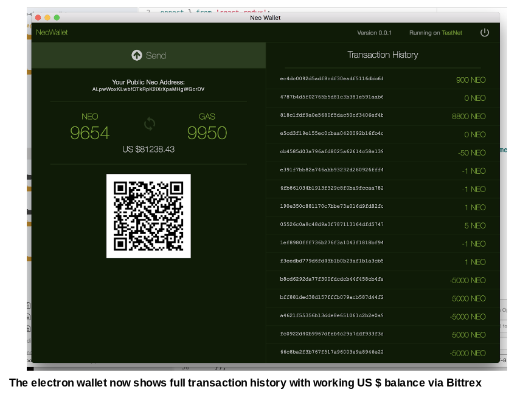
Task: Maximize the Neo Wallet window
Action: [57, 18]
